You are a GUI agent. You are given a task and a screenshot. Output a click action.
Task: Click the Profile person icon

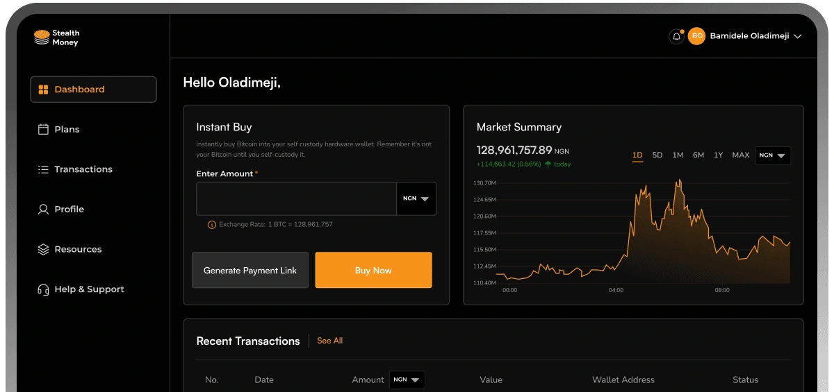tap(43, 210)
